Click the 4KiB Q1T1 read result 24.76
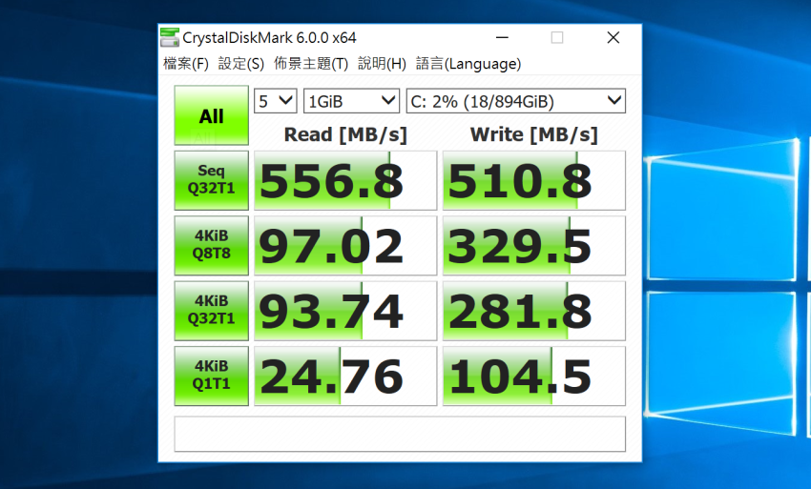Screen dimensions: 811x489 (345, 376)
